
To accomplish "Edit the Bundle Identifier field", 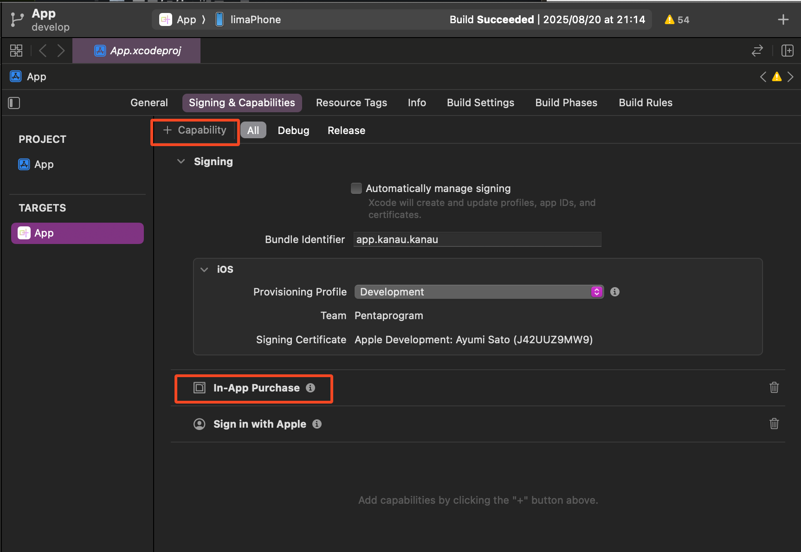I will click(x=477, y=239).
